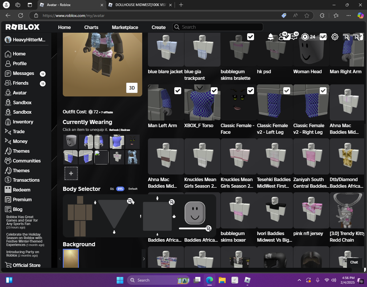
Task: Open the Marketplace nav tab
Action: point(125,27)
